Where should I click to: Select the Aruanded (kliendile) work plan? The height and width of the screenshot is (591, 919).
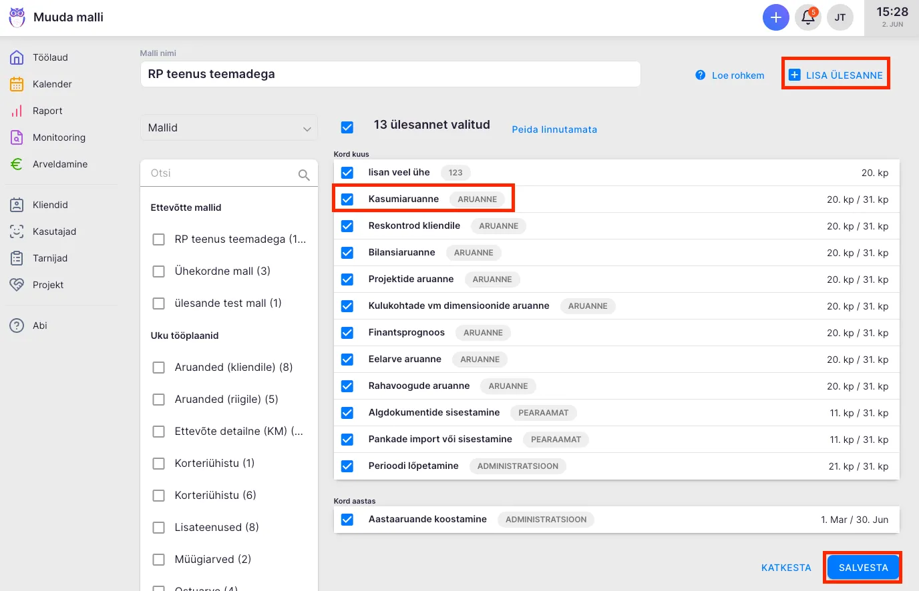[159, 368]
